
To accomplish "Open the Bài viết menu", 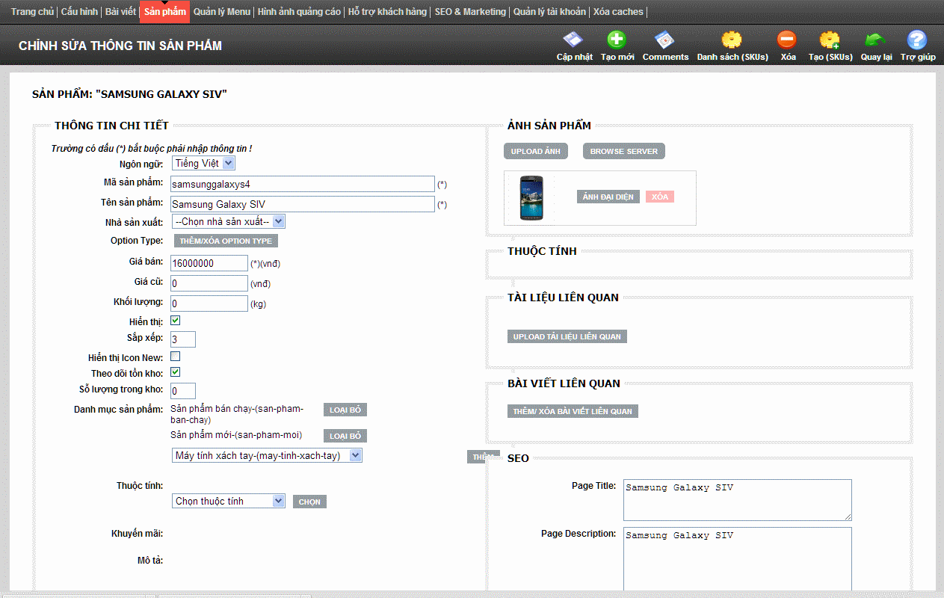I will 121,12.
